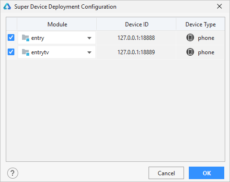Open help with the question mark icon

pos(12,173)
